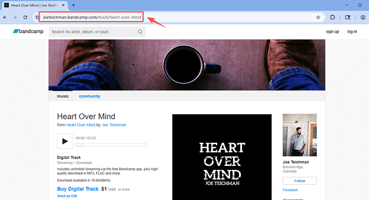
Task: Open the browser profile icon
Action: click(x=363, y=17)
